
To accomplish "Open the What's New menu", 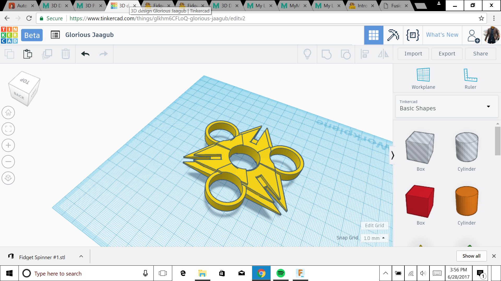I will coord(442,35).
